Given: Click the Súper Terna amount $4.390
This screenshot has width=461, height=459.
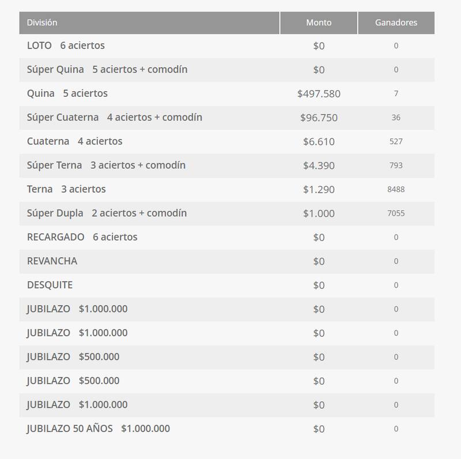Looking at the screenshot, I should tap(319, 165).
